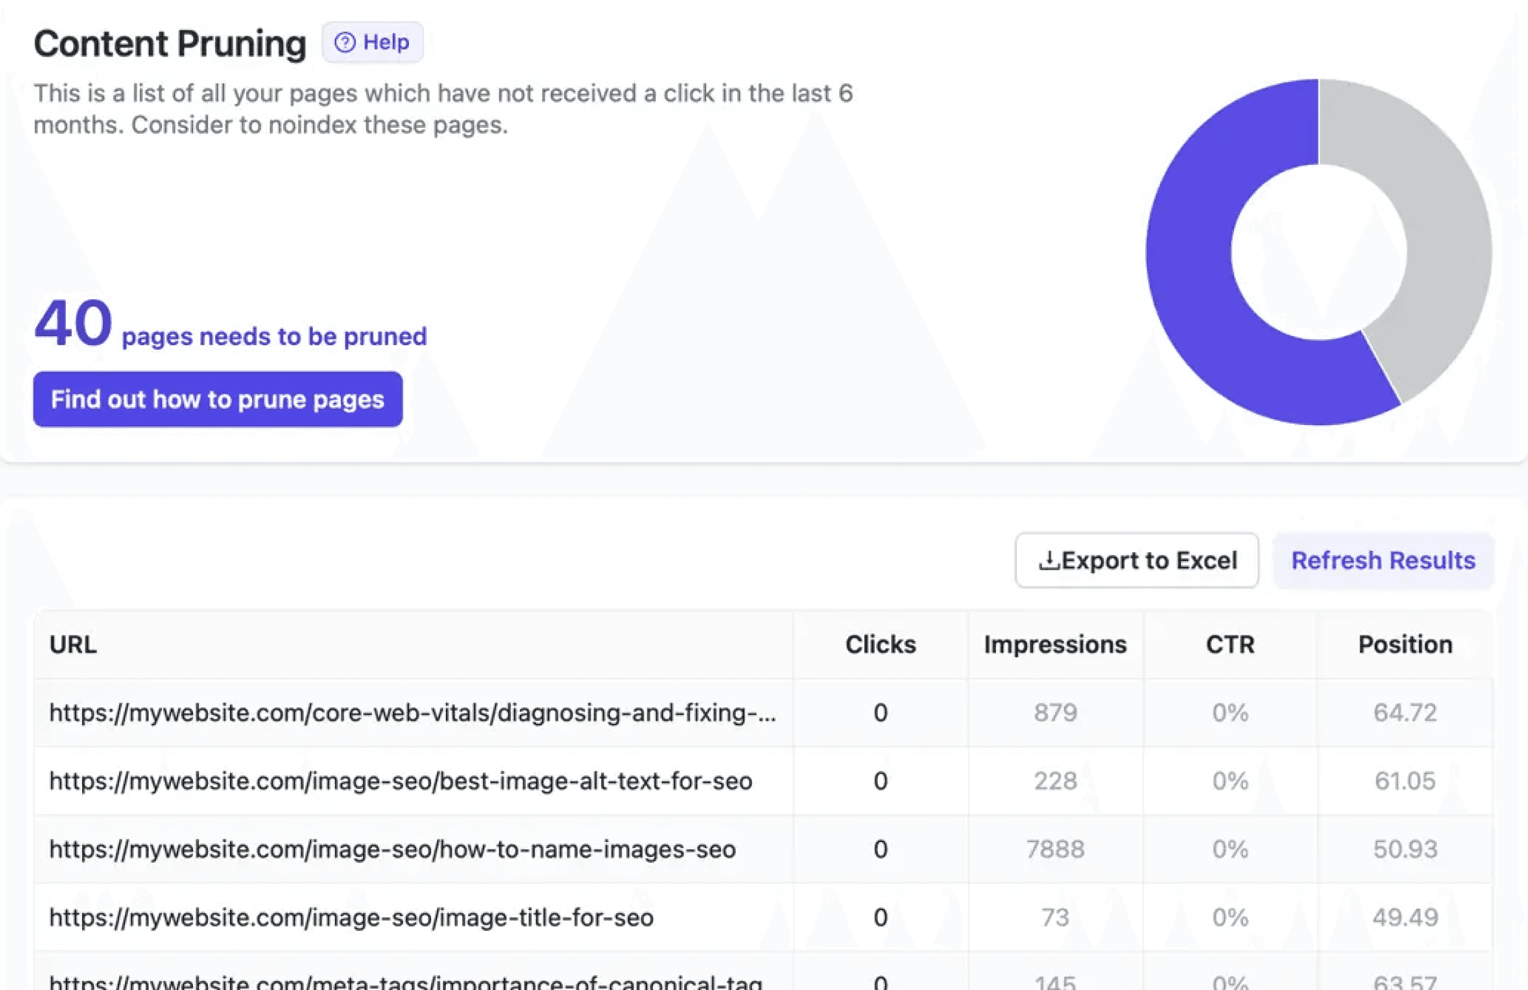
Task: Click the Export to Excel button label
Action: [1149, 560]
